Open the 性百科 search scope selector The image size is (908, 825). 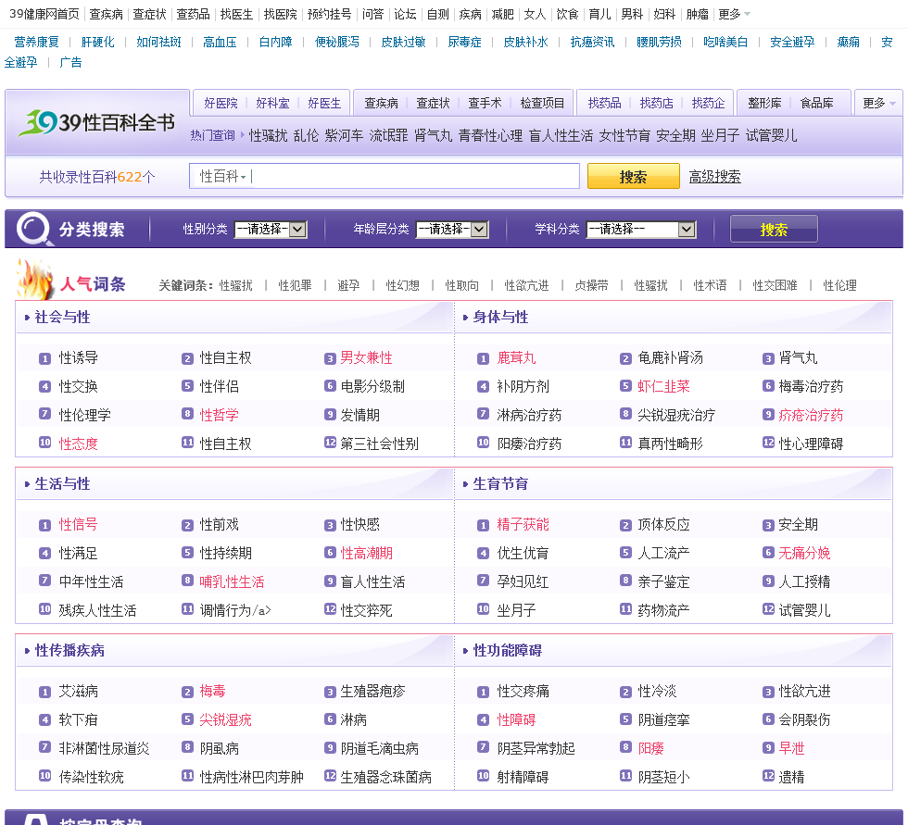click(x=223, y=177)
